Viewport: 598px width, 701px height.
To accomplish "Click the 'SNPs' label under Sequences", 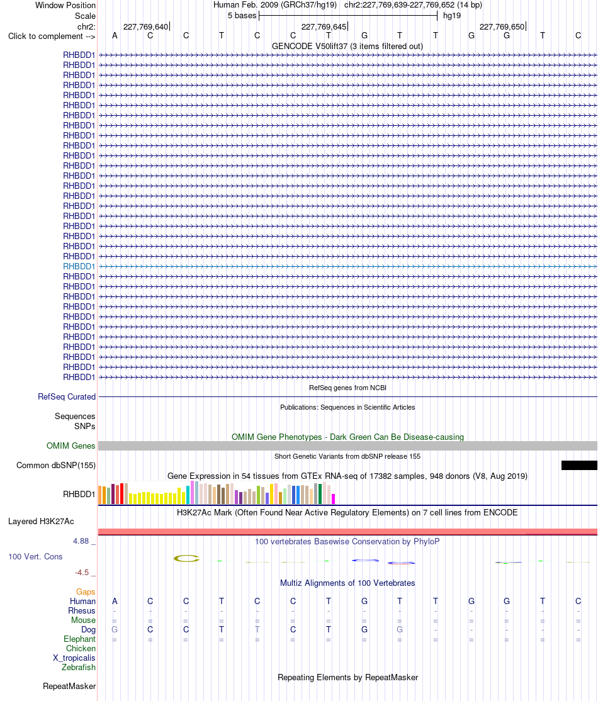I will [85, 426].
